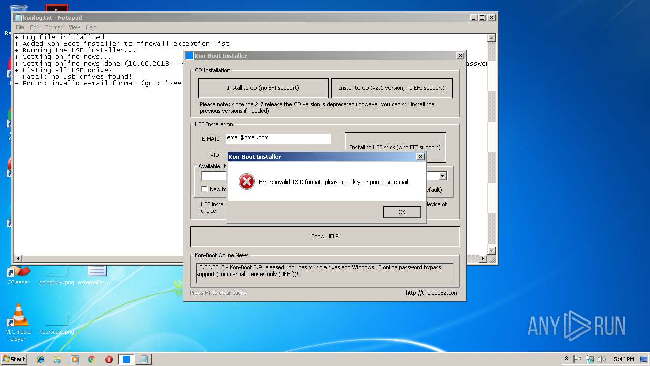Click Install to CD v2.1 version button
The height and width of the screenshot is (366, 650).
[x=392, y=88]
